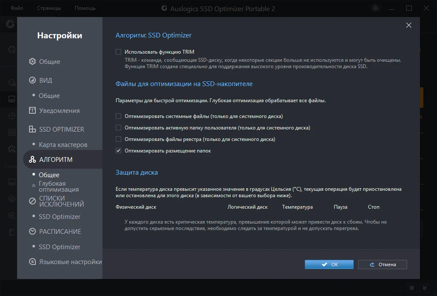
Task: Toggle the sun theme icon in title bar
Action: pyautogui.click(x=376, y=9)
